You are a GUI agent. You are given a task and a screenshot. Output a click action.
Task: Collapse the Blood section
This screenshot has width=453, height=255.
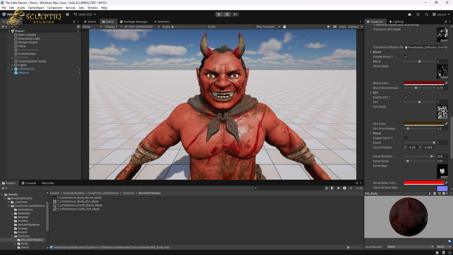371,52
